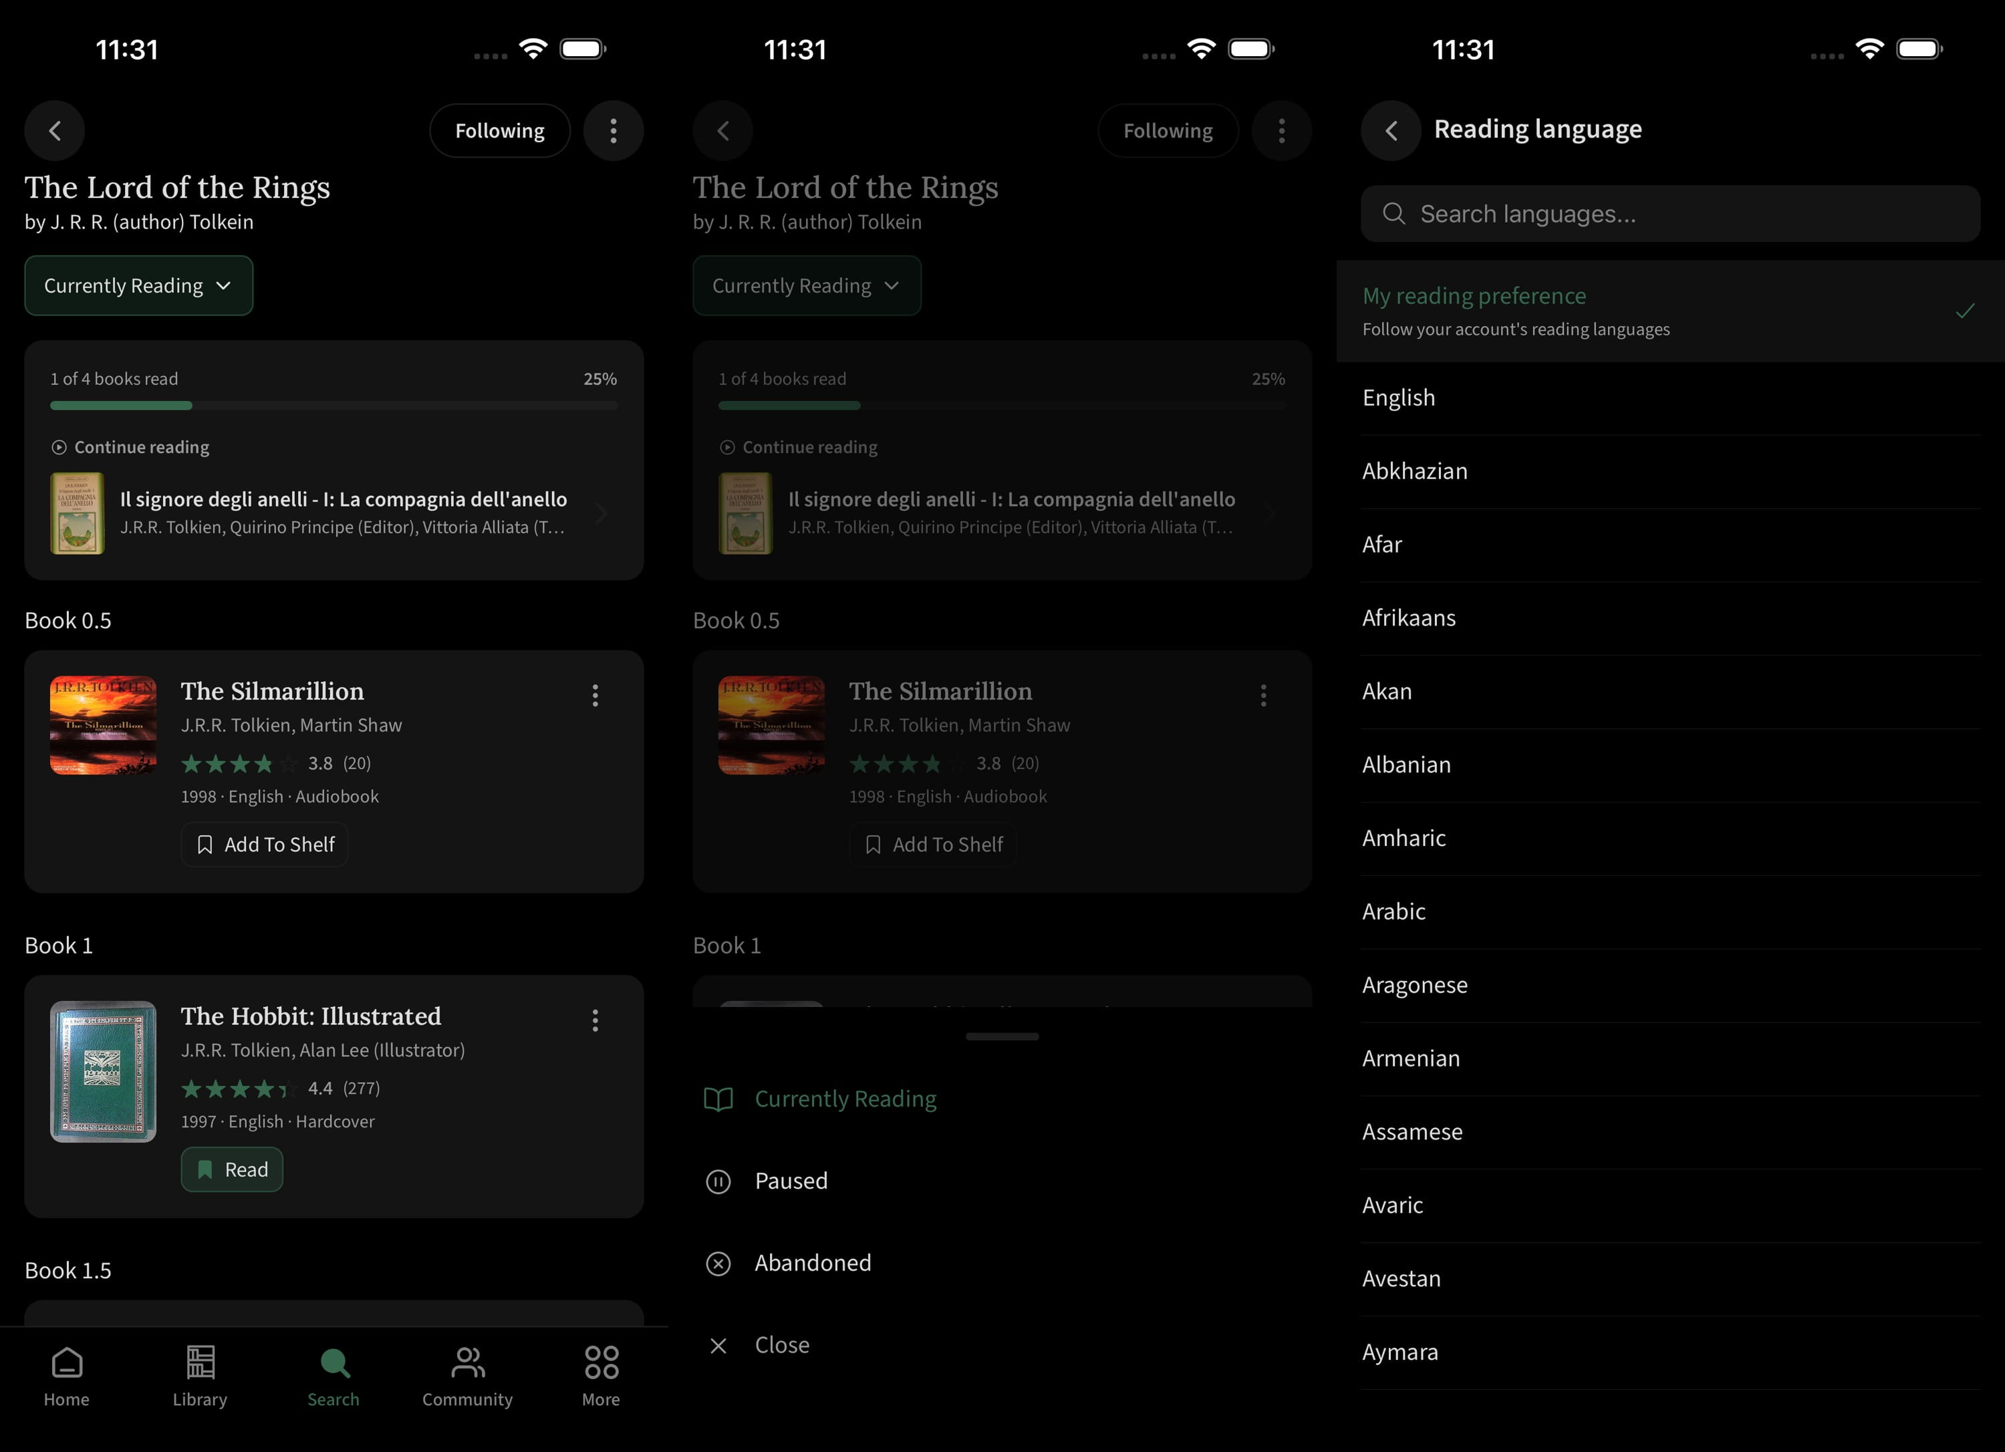Viewport: 2005px width, 1452px height.
Task: Go back from the first series screen
Action: point(55,131)
